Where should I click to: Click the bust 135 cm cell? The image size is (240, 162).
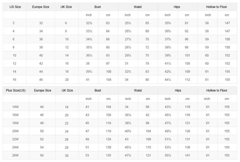tap(108, 155)
